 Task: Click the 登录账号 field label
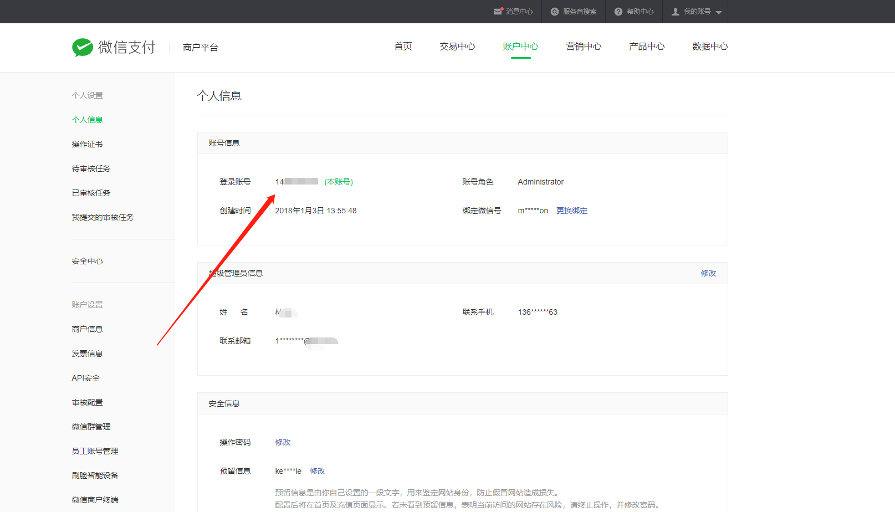point(235,182)
